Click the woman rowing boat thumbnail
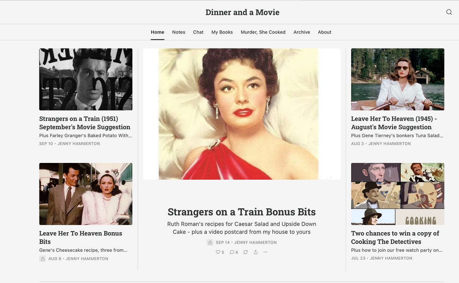The width and height of the screenshot is (459, 283). pos(398,79)
